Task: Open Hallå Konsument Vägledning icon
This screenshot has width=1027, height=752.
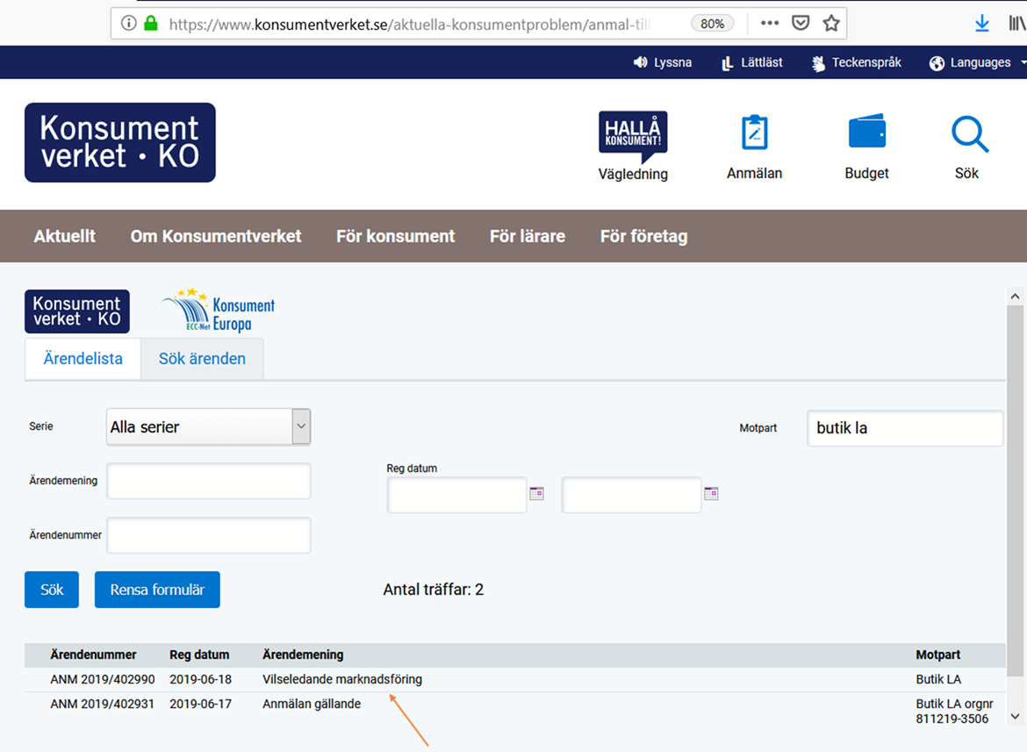Action: click(x=633, y=146)
